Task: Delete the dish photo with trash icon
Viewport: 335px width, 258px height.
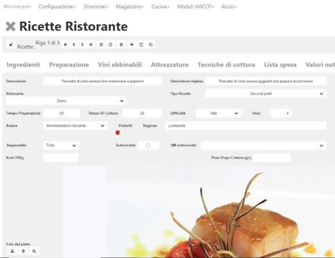Action: coord(23,251)
